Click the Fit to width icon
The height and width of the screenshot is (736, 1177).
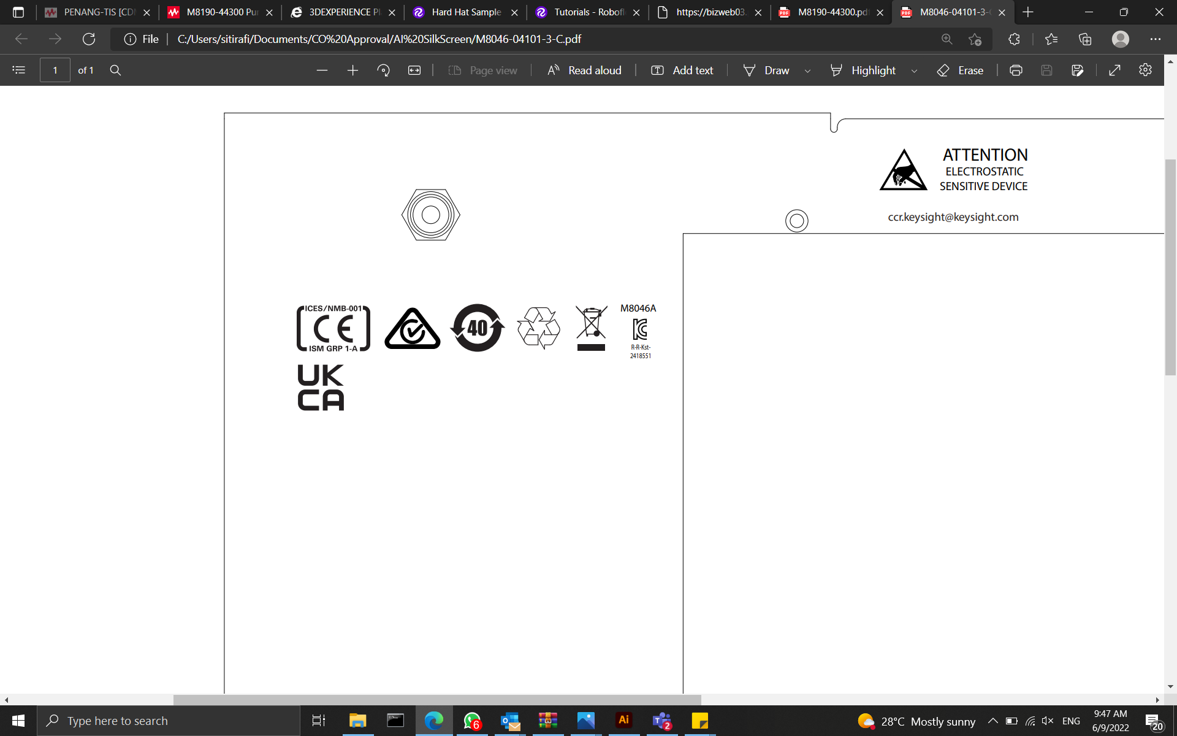(414, 71)
